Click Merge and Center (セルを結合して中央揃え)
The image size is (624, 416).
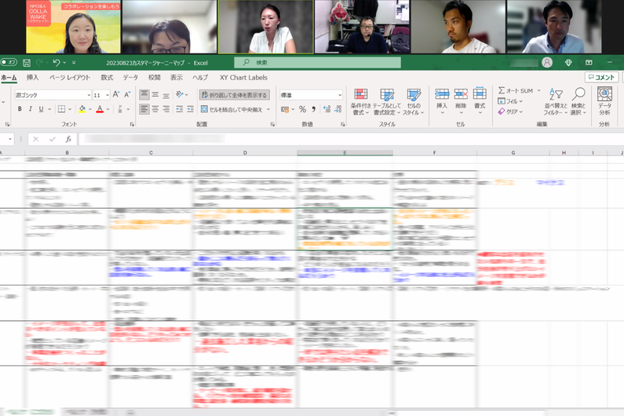coord(234,110)
